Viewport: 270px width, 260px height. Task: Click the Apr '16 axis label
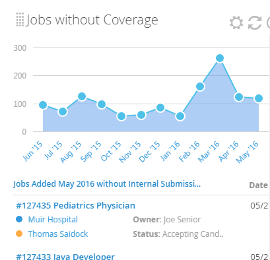click(x=229, y=151)
